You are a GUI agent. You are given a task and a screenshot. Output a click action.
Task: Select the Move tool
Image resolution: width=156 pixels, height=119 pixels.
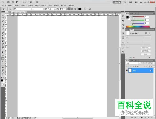point(3,16)
